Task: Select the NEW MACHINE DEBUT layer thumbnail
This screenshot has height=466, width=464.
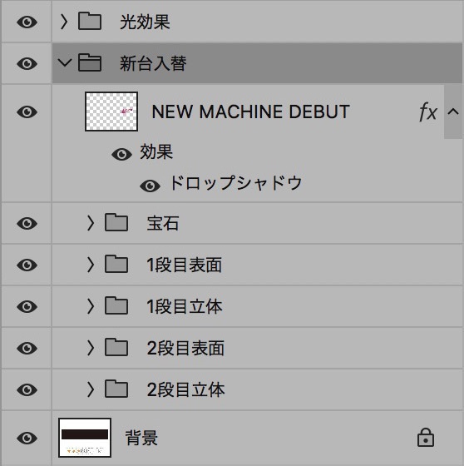Action: pyautogui.click(x=111, y=112)
